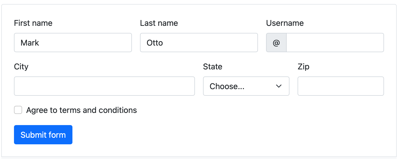Click the "City" label
Image resolution: width=400 pixels, height=159 pixels.
pos(21,67)
